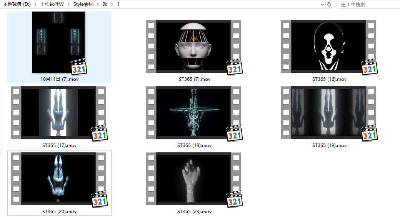Select ST365 (17).mov thumbnail
This screenshot has width=400, height=217.
pos(58,112)
